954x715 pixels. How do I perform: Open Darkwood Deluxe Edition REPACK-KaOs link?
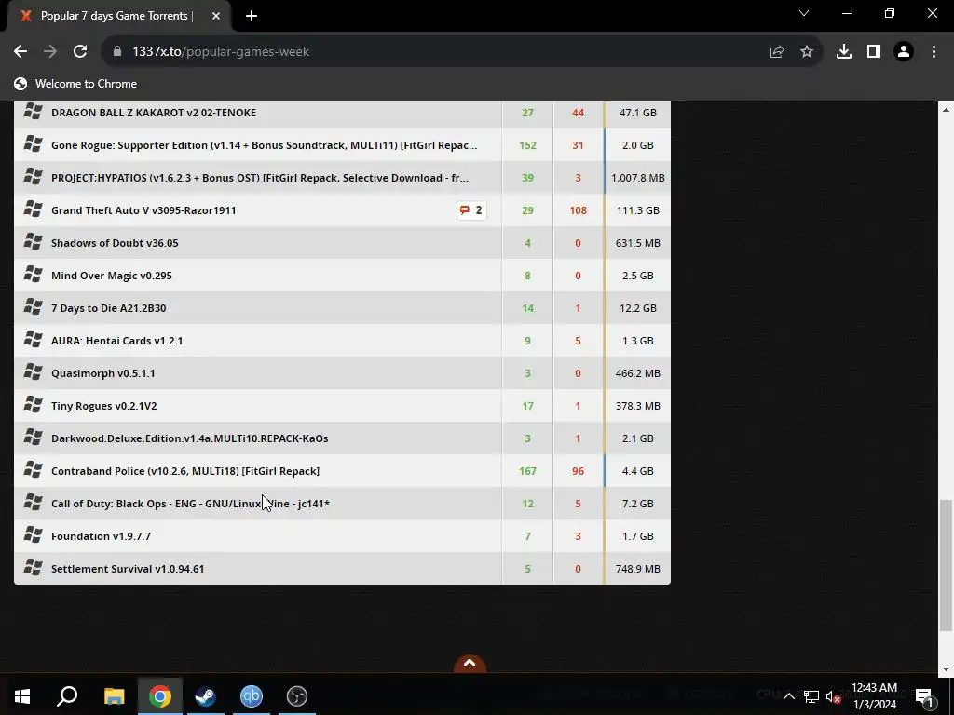tap(190, 438)
